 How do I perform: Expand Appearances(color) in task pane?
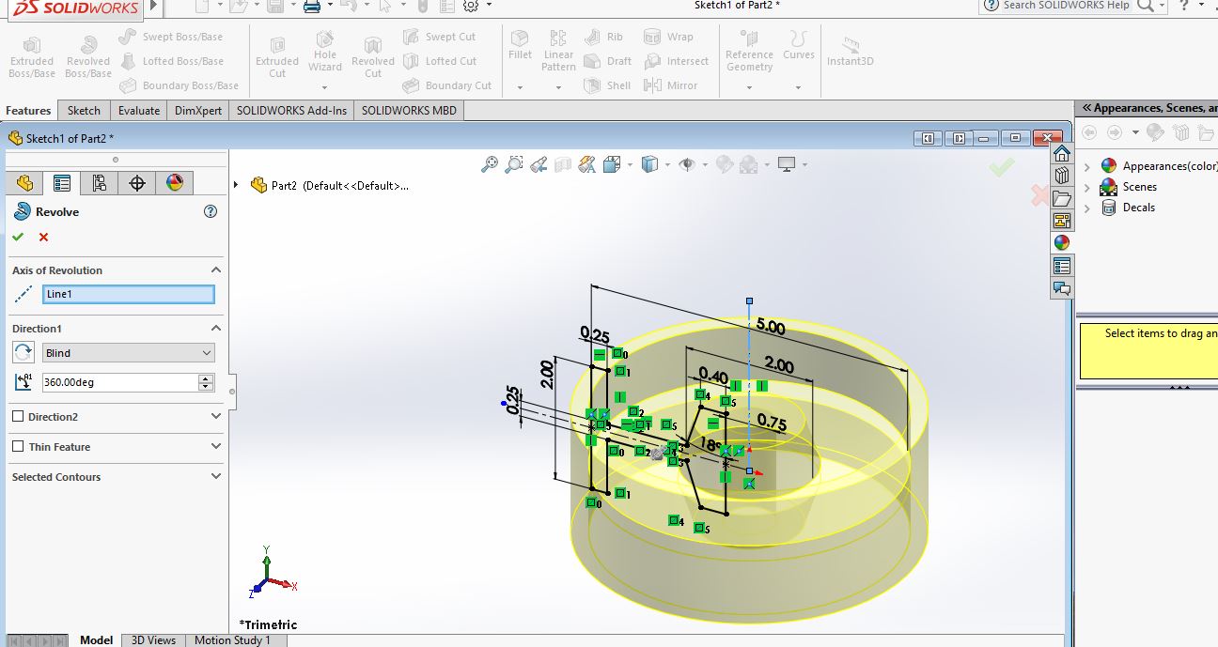(1087, 166)
